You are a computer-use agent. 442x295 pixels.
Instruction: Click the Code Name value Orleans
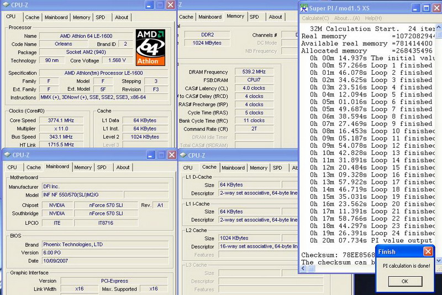(64, 44)
